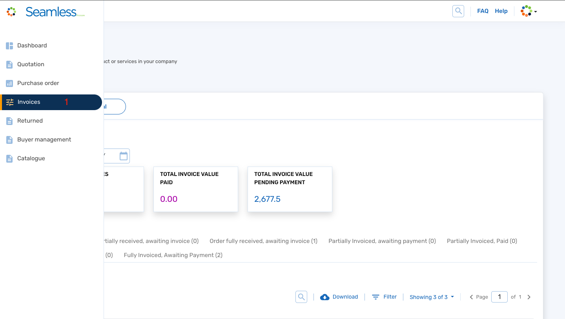Click the FAQ link

483,11
